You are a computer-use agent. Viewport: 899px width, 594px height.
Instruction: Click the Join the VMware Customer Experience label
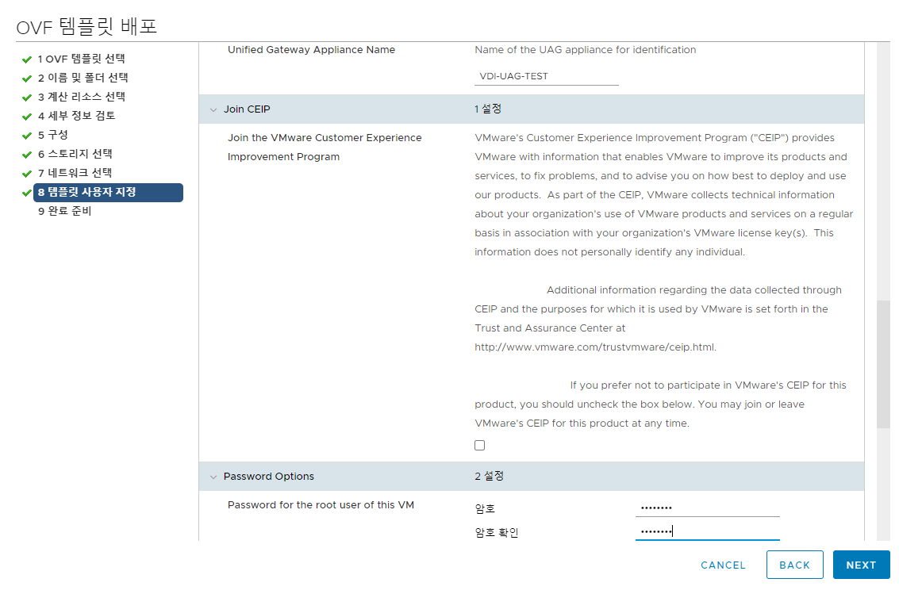click(x=325, y=148)
